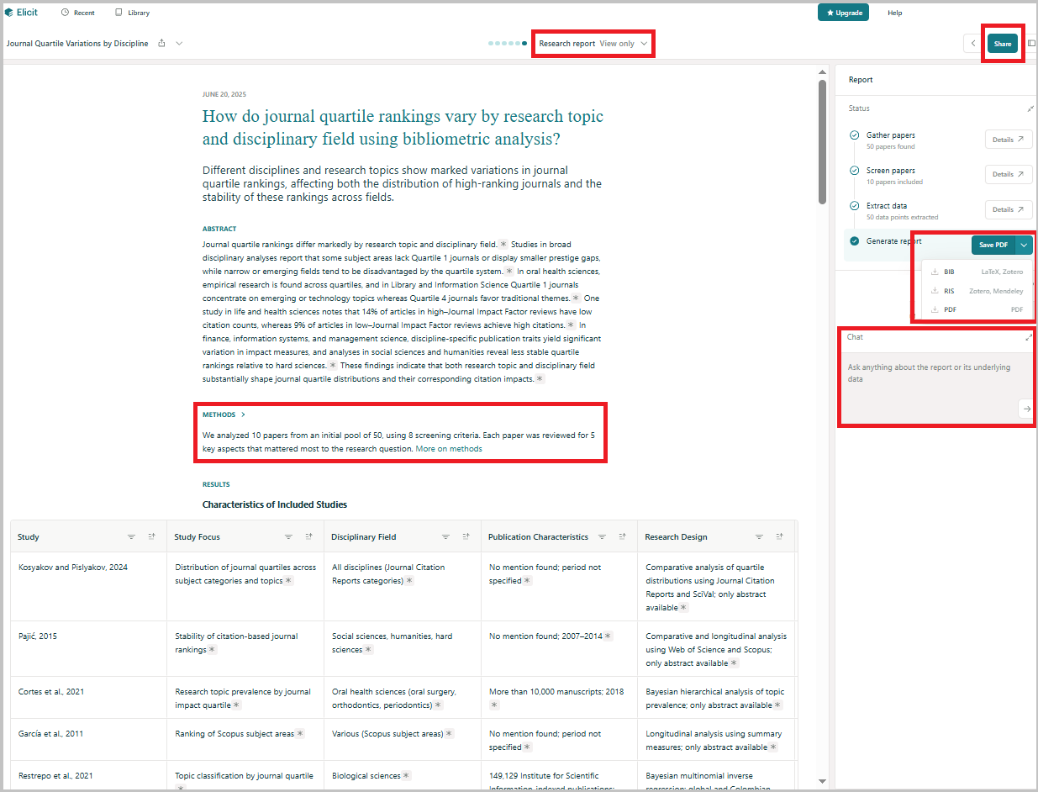Select the 'Pajić, 2015' study cell
Image resolution: width=1038 pixels, height=792 pixels.
point(89,648)
